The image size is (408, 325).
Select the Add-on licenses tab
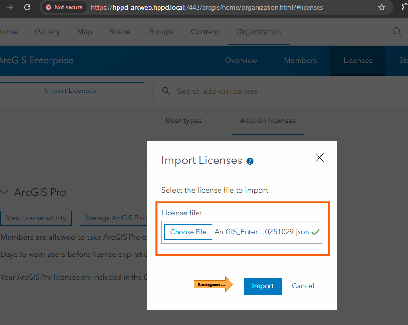268,121
